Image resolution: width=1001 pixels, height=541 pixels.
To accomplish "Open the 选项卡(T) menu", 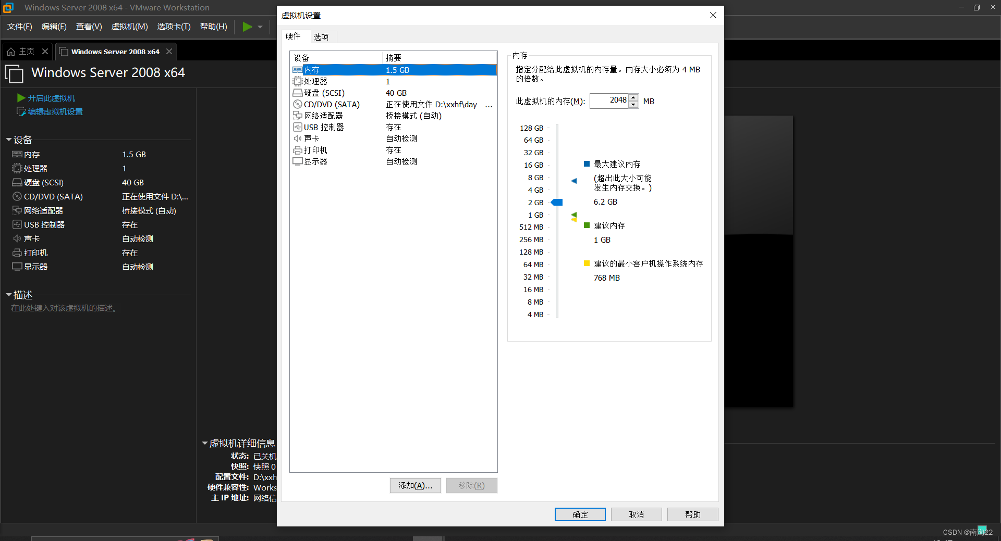I will 174,27.
